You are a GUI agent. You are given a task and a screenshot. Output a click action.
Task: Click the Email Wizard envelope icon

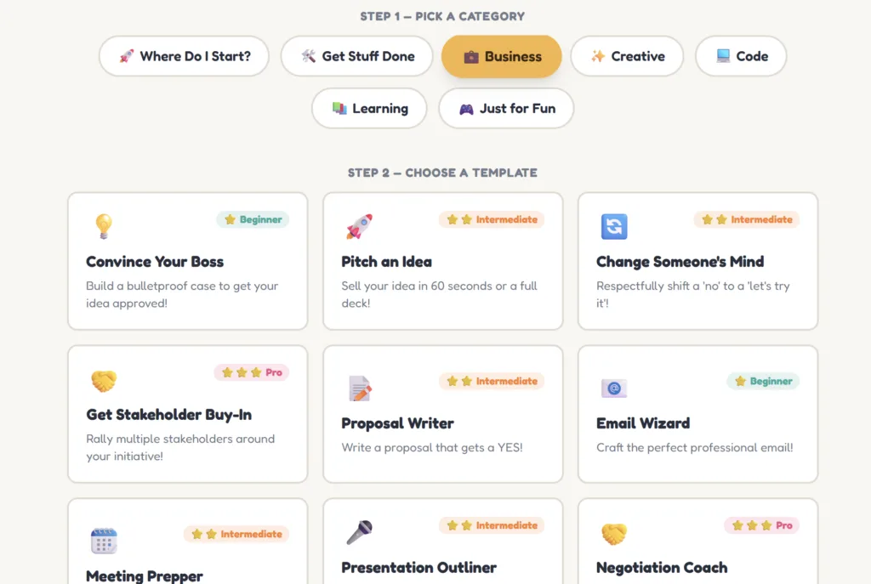(x=613, y=388)
